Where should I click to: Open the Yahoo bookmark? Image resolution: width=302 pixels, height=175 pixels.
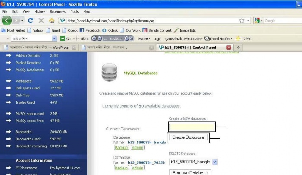point(35,30)
